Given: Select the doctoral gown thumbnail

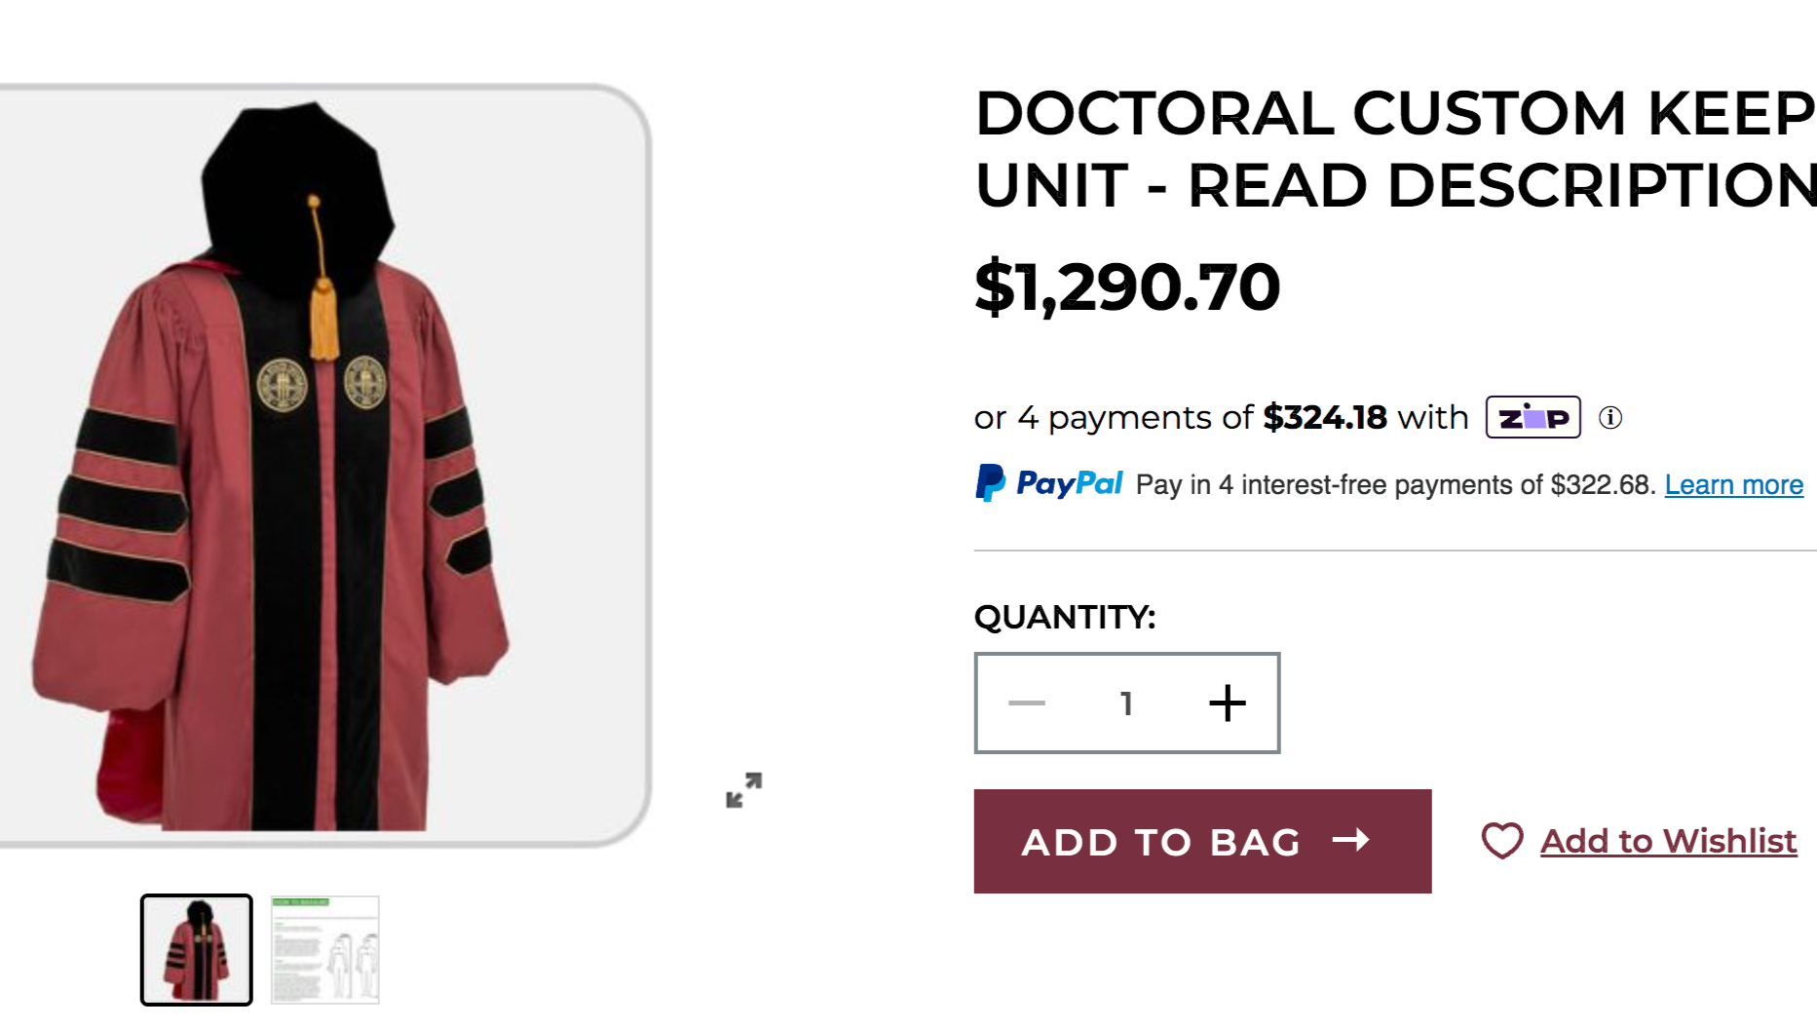Looking at the screenshot, I should tap(195, 950).
